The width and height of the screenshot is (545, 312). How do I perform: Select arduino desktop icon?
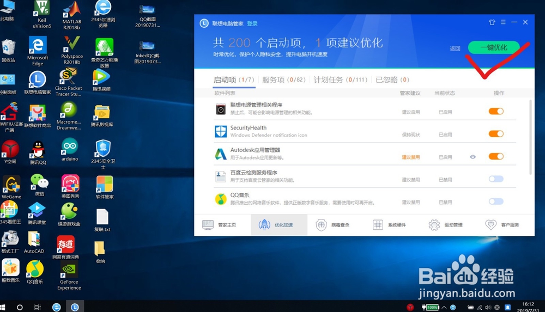pyautogui.click(x=70, y=149)
